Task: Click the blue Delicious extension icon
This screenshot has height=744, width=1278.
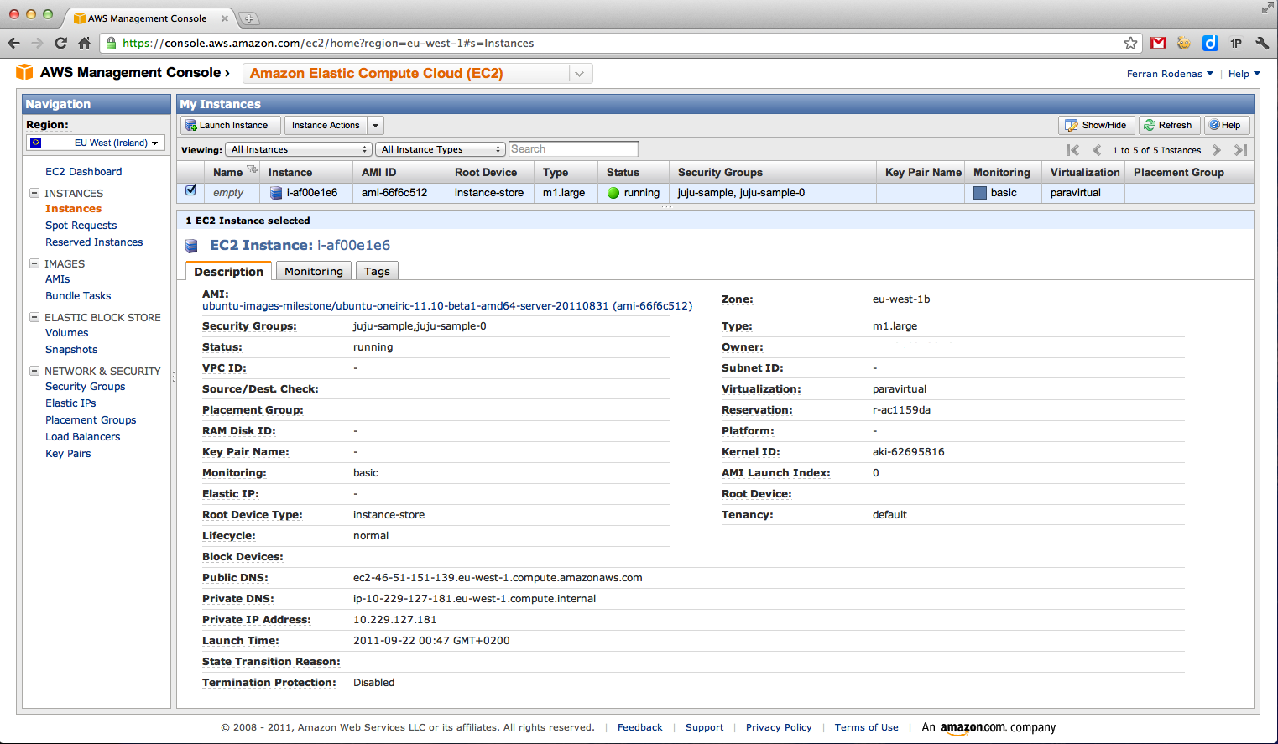Action: pyautogui.click(x=1210, y=43)
